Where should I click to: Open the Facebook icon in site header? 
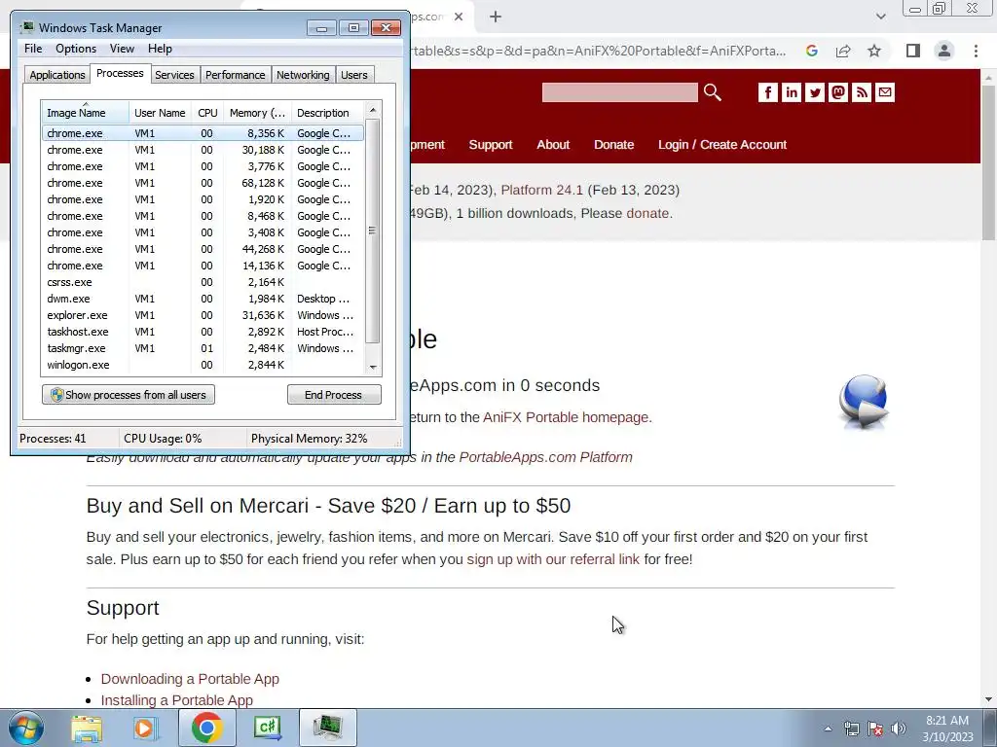tap(767, 92)
